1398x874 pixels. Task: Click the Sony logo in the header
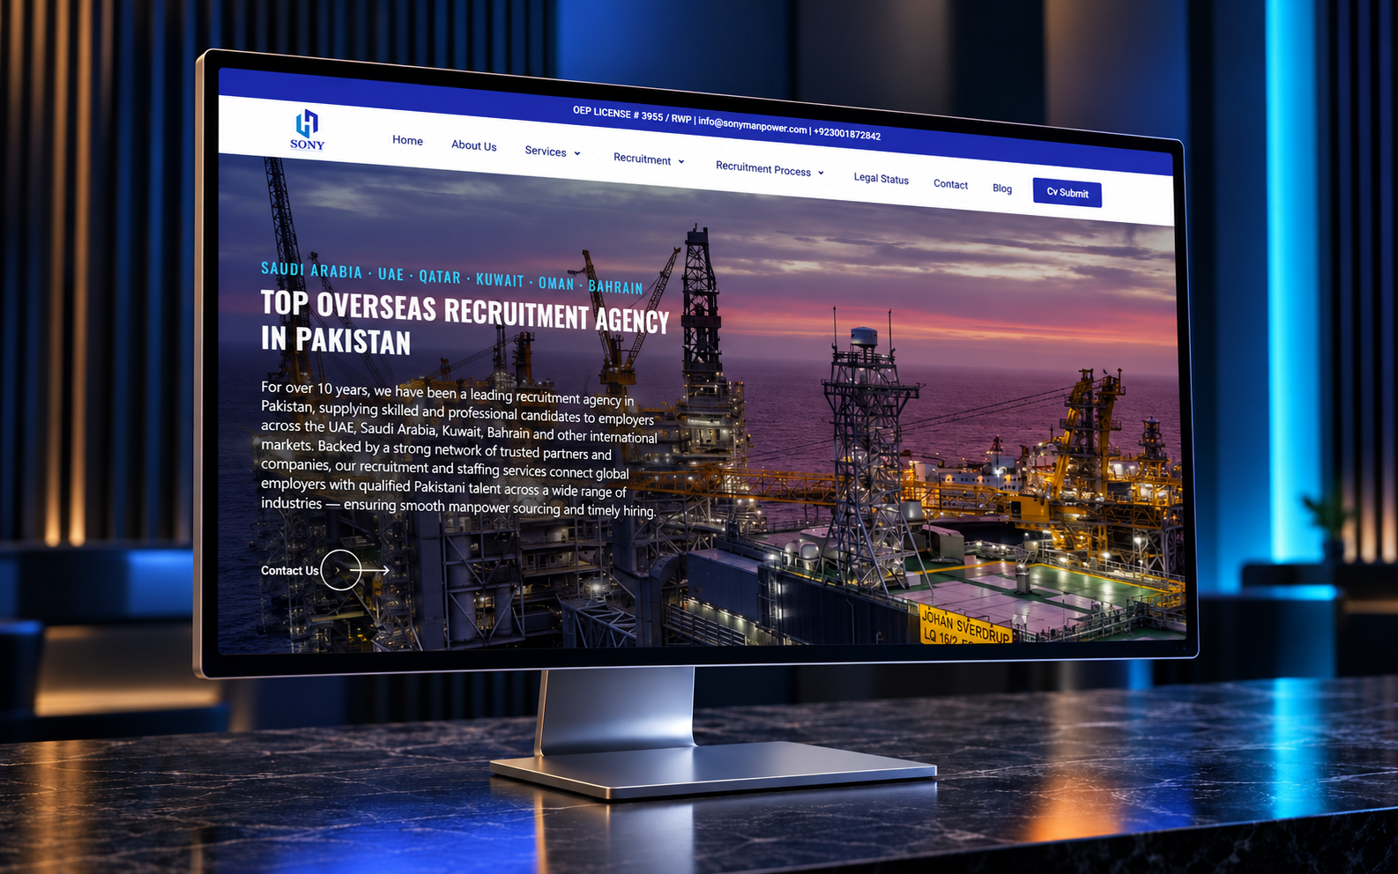pos(307,130)
